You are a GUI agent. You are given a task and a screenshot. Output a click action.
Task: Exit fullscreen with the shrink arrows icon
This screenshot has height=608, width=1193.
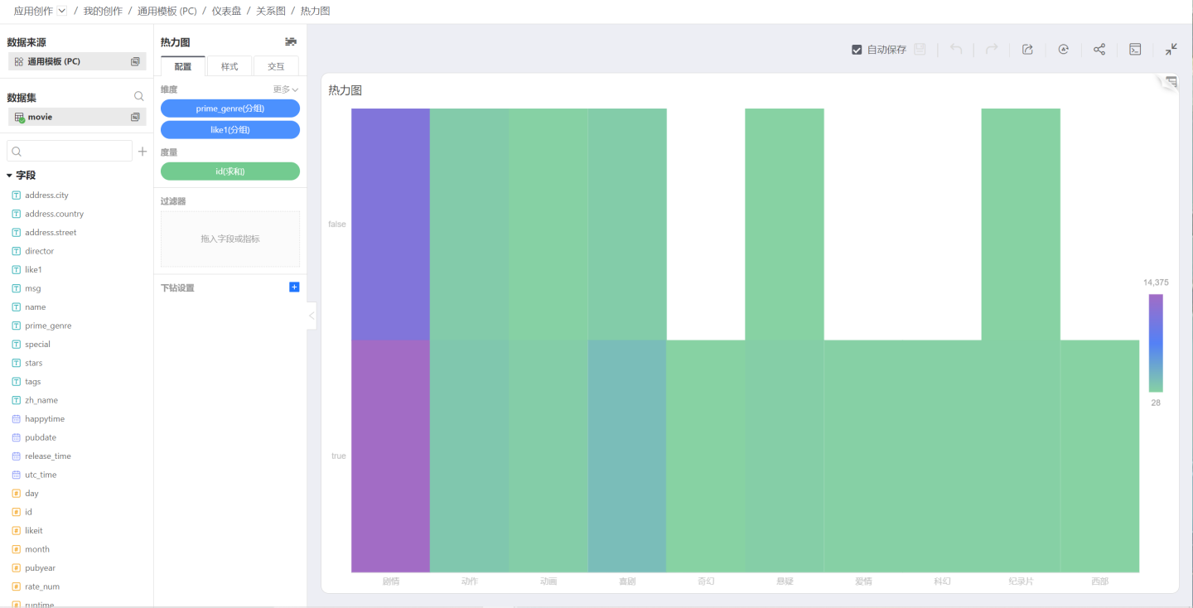(x=1171, y=50)
